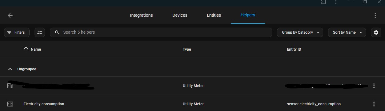Image resolution: width=385 pixels, height=111 pixels.
Task: Click the search magnifier icon
Action: coord(57,32)
